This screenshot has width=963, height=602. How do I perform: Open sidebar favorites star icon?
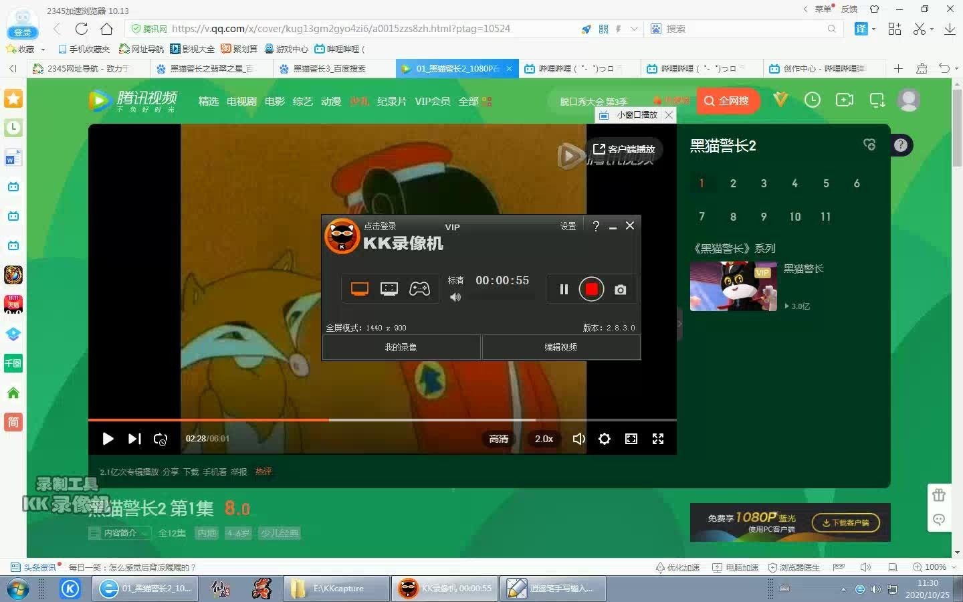pyautogui.click(x=13, y=98)
